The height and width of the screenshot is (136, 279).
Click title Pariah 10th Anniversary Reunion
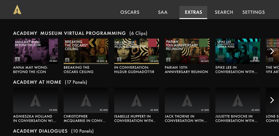(186, 70)
